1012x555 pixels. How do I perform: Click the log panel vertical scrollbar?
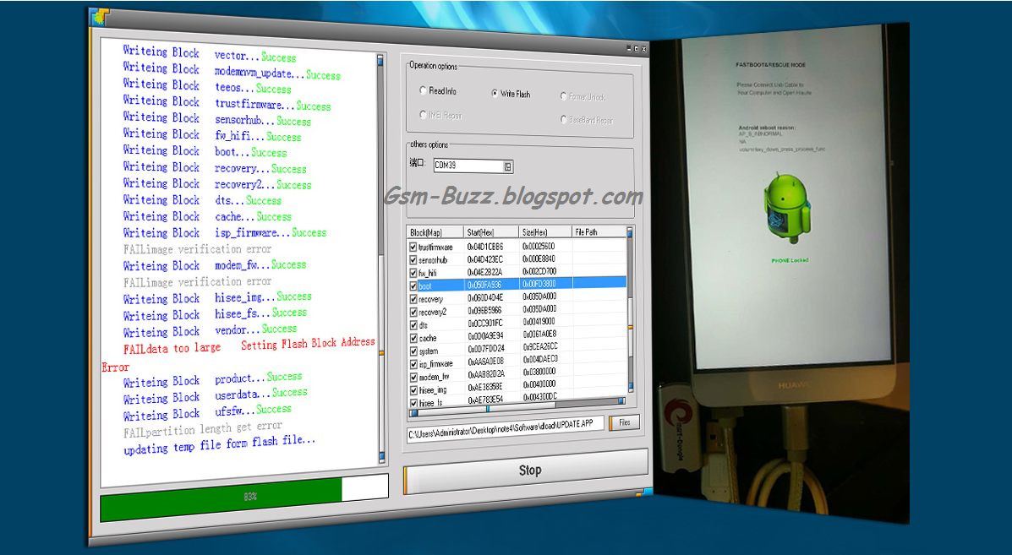point(380,258)
